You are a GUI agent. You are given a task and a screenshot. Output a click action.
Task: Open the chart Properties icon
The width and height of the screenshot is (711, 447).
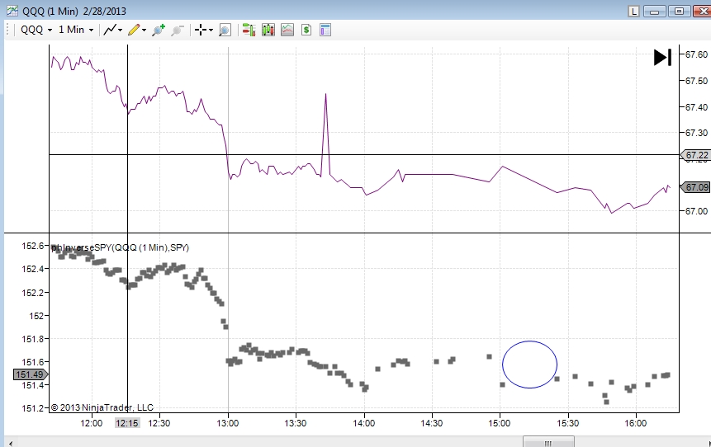tap(325, 30)
